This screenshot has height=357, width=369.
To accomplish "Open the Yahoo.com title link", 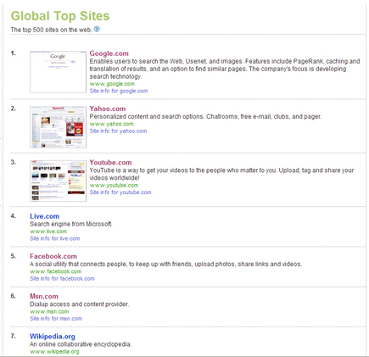I will (108, 109).
